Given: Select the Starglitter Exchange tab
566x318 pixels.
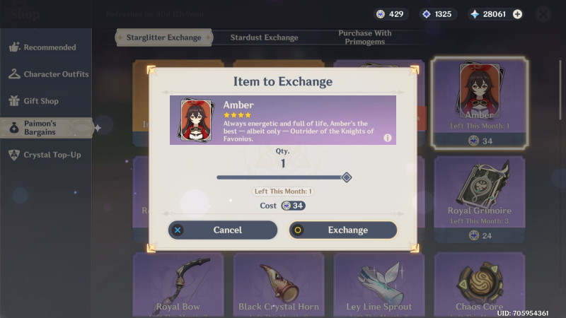Looking at the screenshot, I should (x=164, y=37).
